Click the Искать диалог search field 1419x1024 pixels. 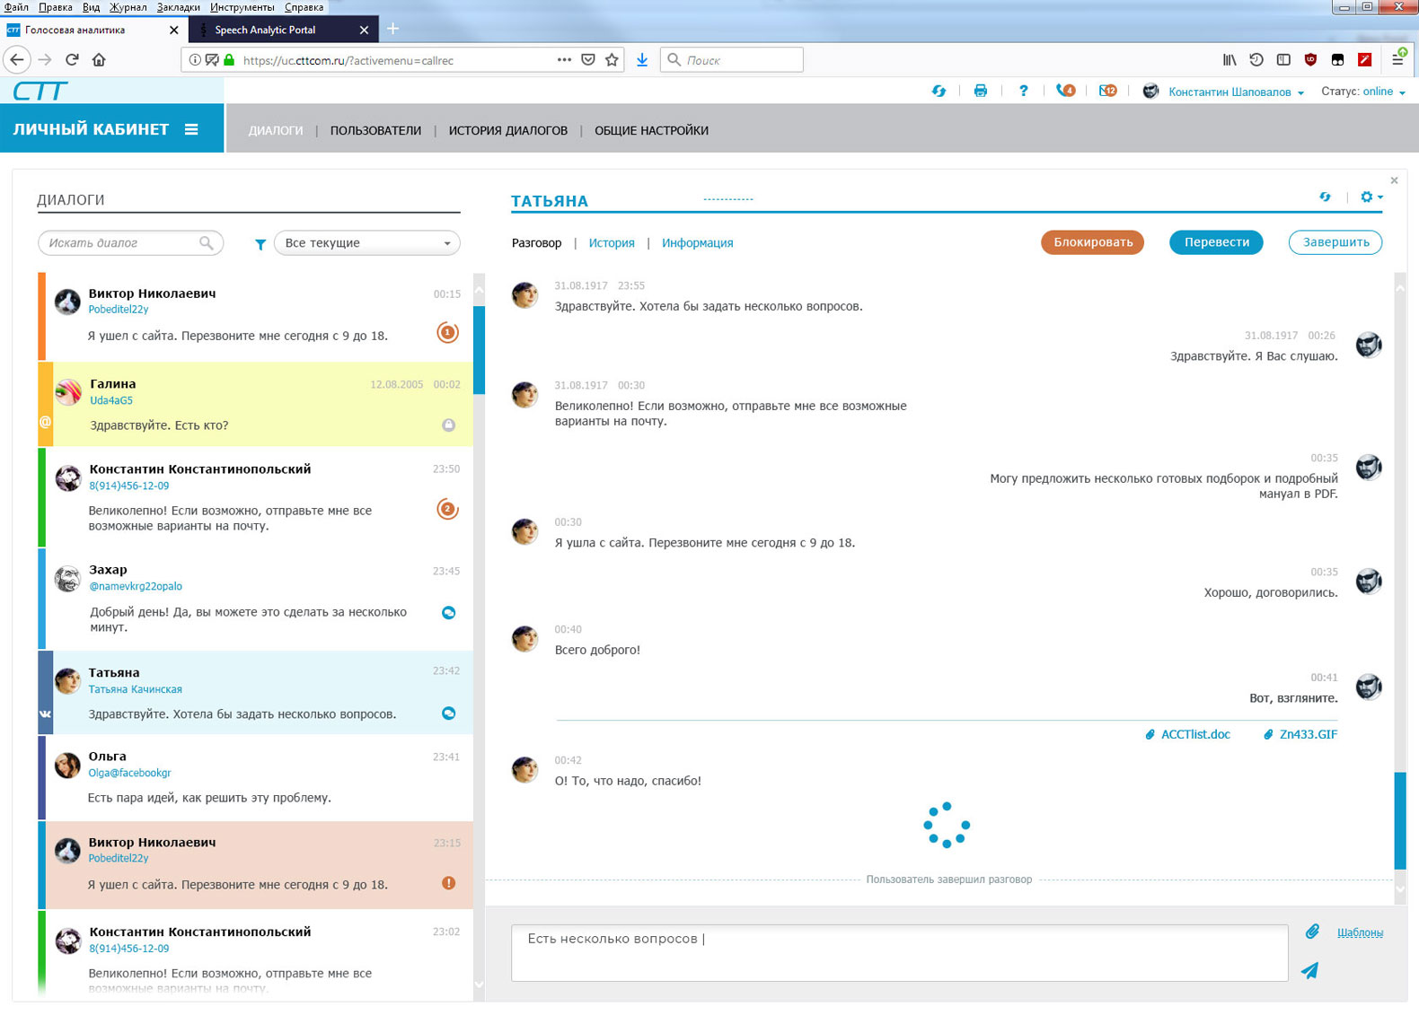click(130, 242)
